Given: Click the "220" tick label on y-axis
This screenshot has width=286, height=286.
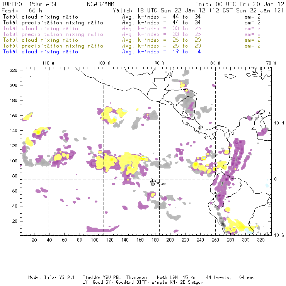Looking at the screenshot, I should click(14, 70).
